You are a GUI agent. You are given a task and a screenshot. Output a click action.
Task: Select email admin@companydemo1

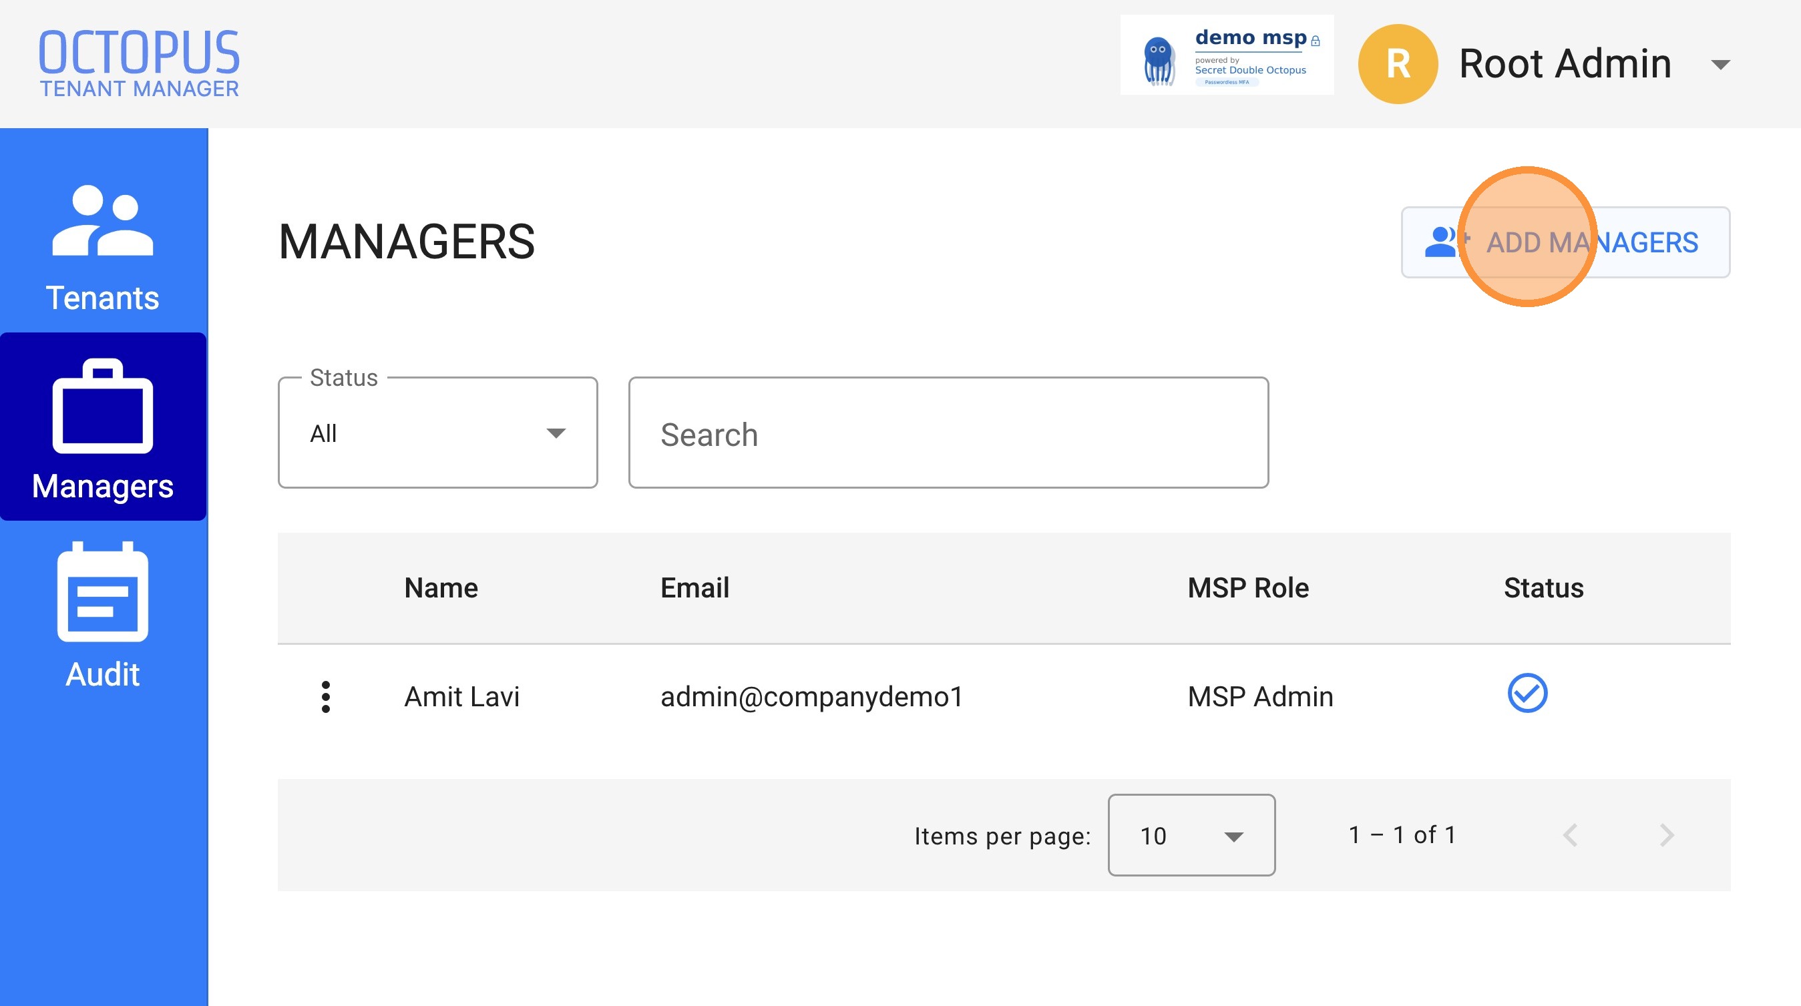[x=812, y=697]
